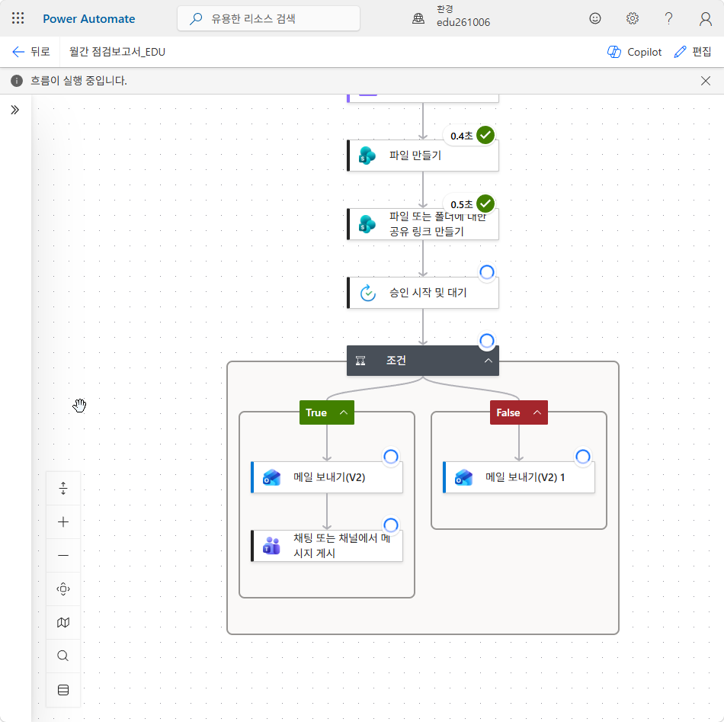Open Copilot from the command bar
The width and height of the screenshot is (724, 722).
634,52
